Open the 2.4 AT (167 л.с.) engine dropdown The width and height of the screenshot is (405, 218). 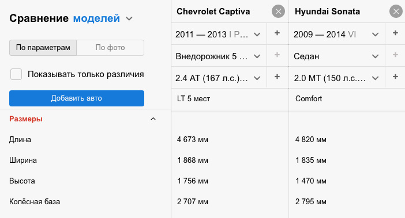[x=219, y=78]
